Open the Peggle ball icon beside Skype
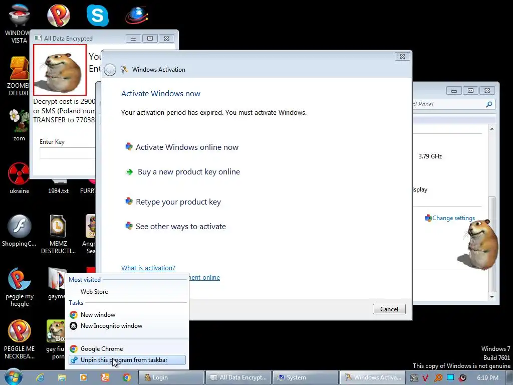Image resolution: width=513 pixels, height=385 pixels. (x=59, y=15)
